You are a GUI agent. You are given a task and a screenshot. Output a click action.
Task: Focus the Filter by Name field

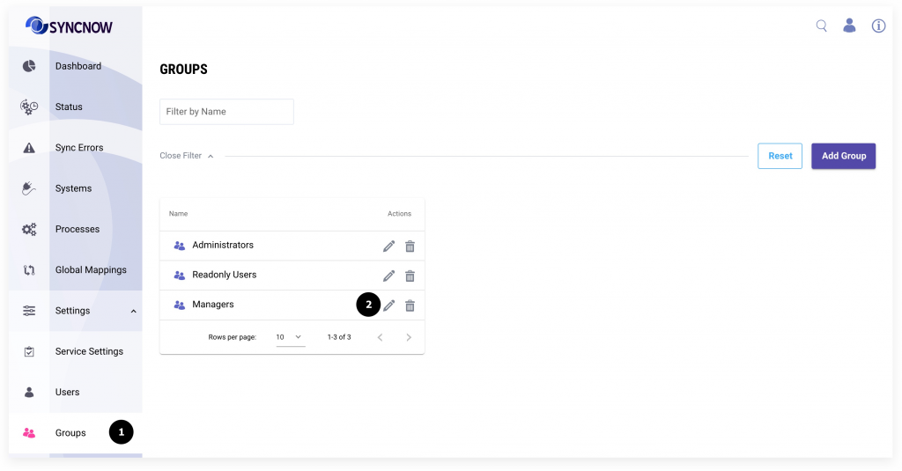226,112
